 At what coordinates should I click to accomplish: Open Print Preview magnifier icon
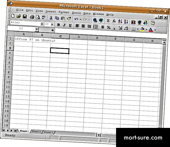pyautogui.click(x=38, y=17)
